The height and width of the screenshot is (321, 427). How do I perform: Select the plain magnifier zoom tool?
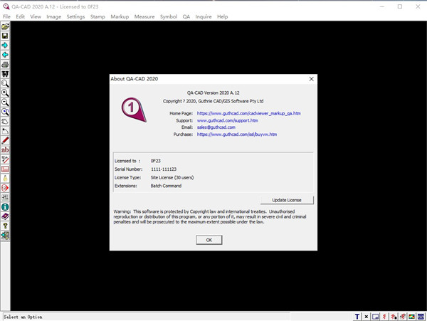(5, 83)
